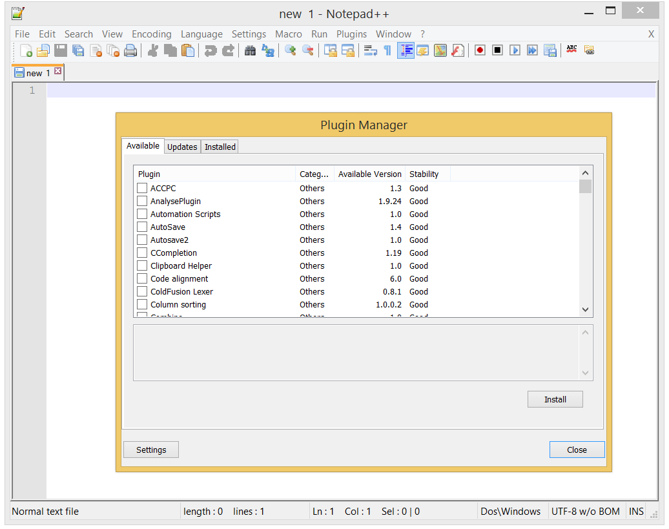The height and width of the screenshot is (529, 669).
Task: Check the Autosave2 plugin checkbox
Action: (142, 240)
